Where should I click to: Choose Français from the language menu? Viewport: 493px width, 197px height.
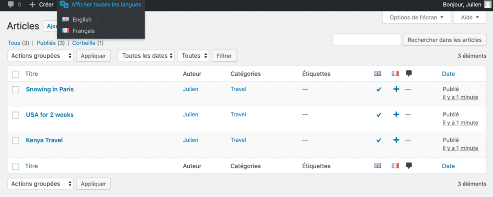(83, 31)
